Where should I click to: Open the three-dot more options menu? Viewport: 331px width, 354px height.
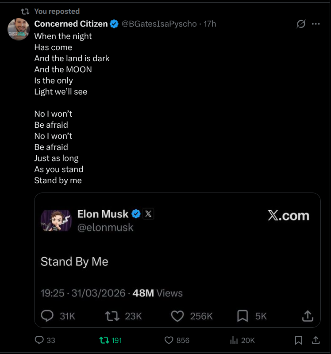click(x=316, y=24)
